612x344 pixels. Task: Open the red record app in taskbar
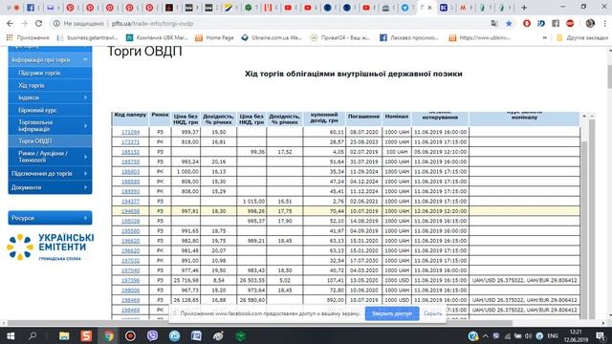click(x=130, y=335)
